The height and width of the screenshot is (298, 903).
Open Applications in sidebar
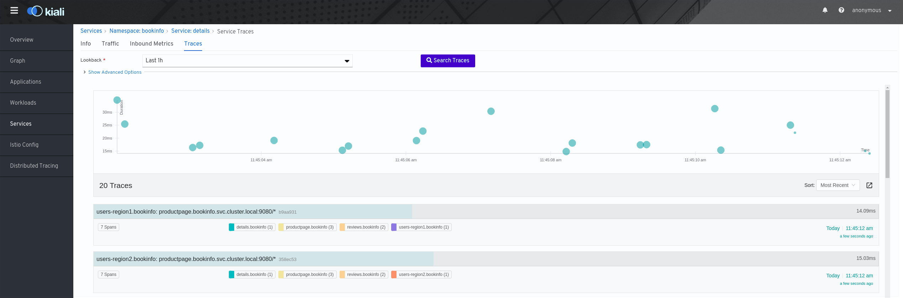pos(37,82)
